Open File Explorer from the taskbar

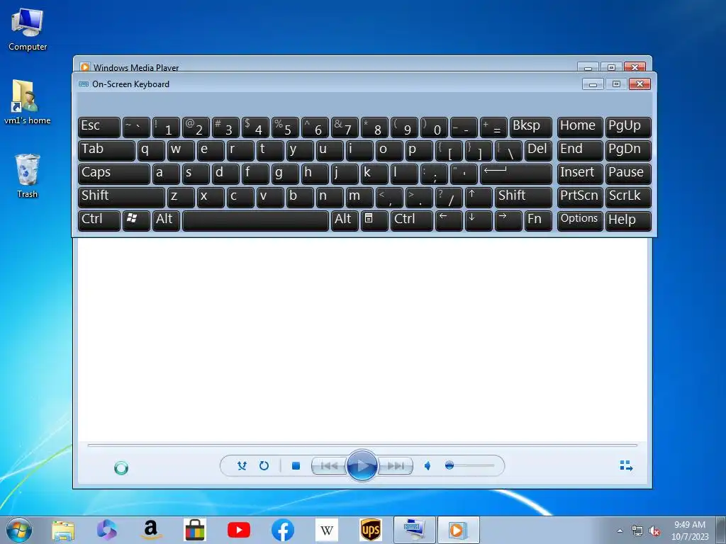pyautogui.click(x=63, y=530)
